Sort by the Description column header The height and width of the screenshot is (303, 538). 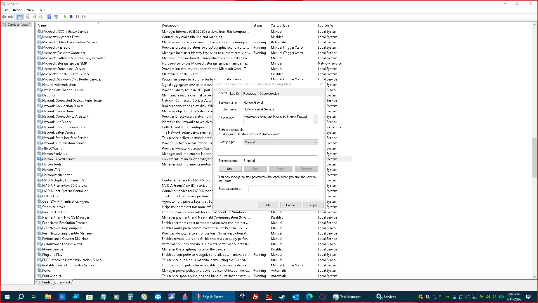pyautogui.click(x=206, y=25)
